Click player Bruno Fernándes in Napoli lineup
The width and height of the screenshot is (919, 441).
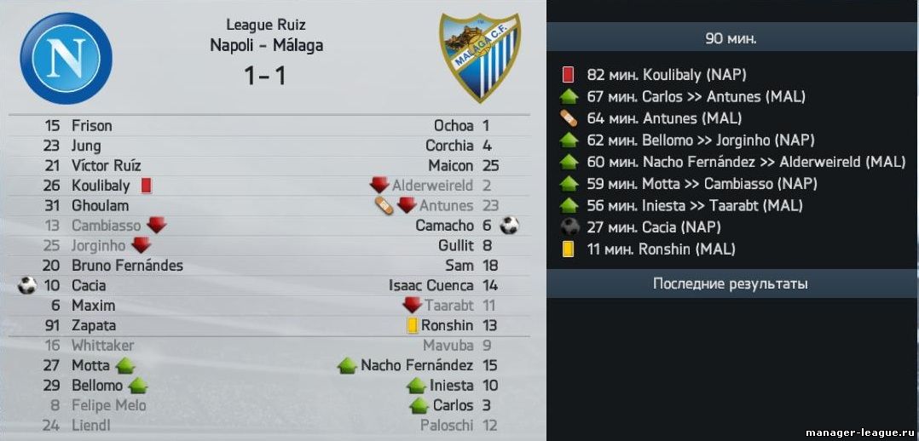[x=127, y=266]
